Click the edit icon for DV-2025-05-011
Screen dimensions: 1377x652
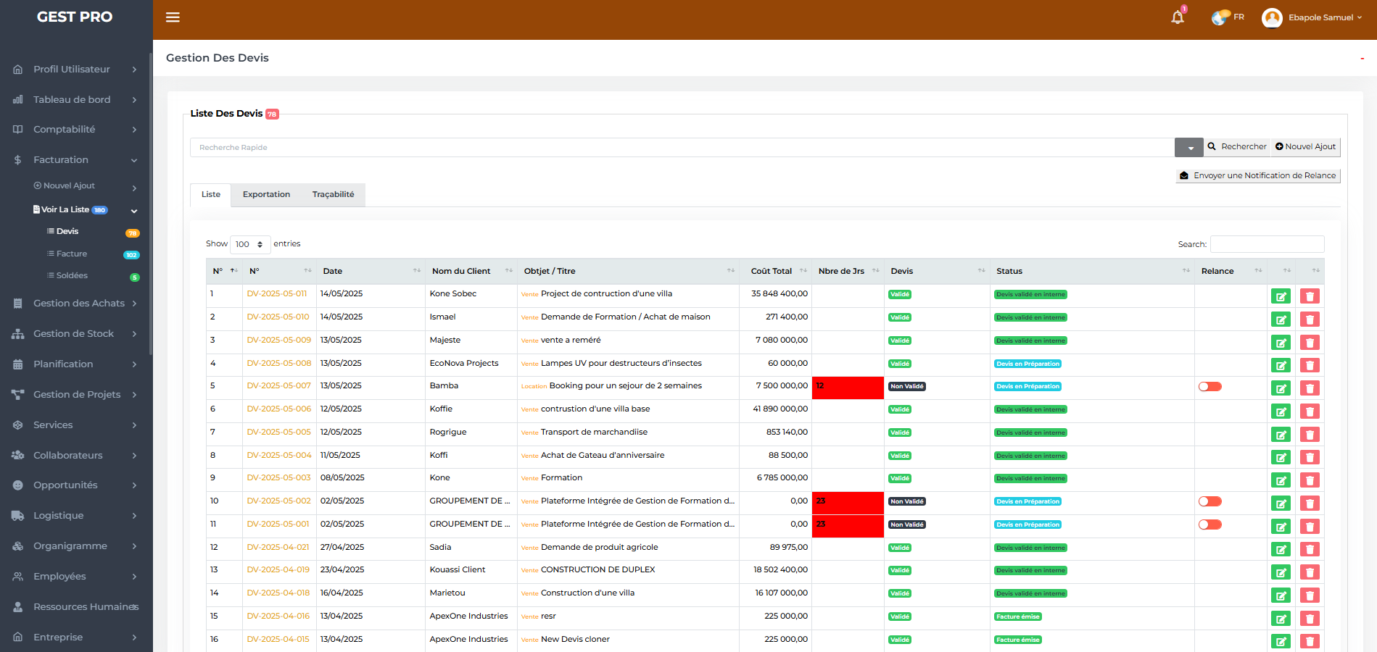(x=1281, y=296)
